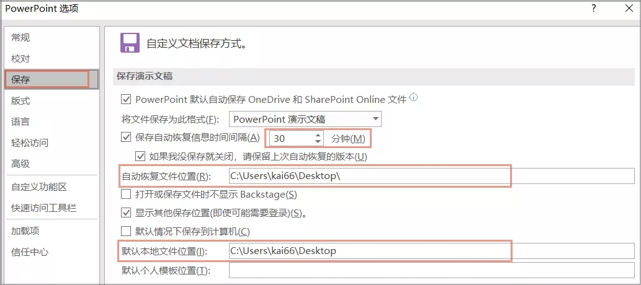The height and width of the screenshot is (285, 641).
Task: Decrease the AutoRecover interval with down arrow
Action: pos(318,142)
